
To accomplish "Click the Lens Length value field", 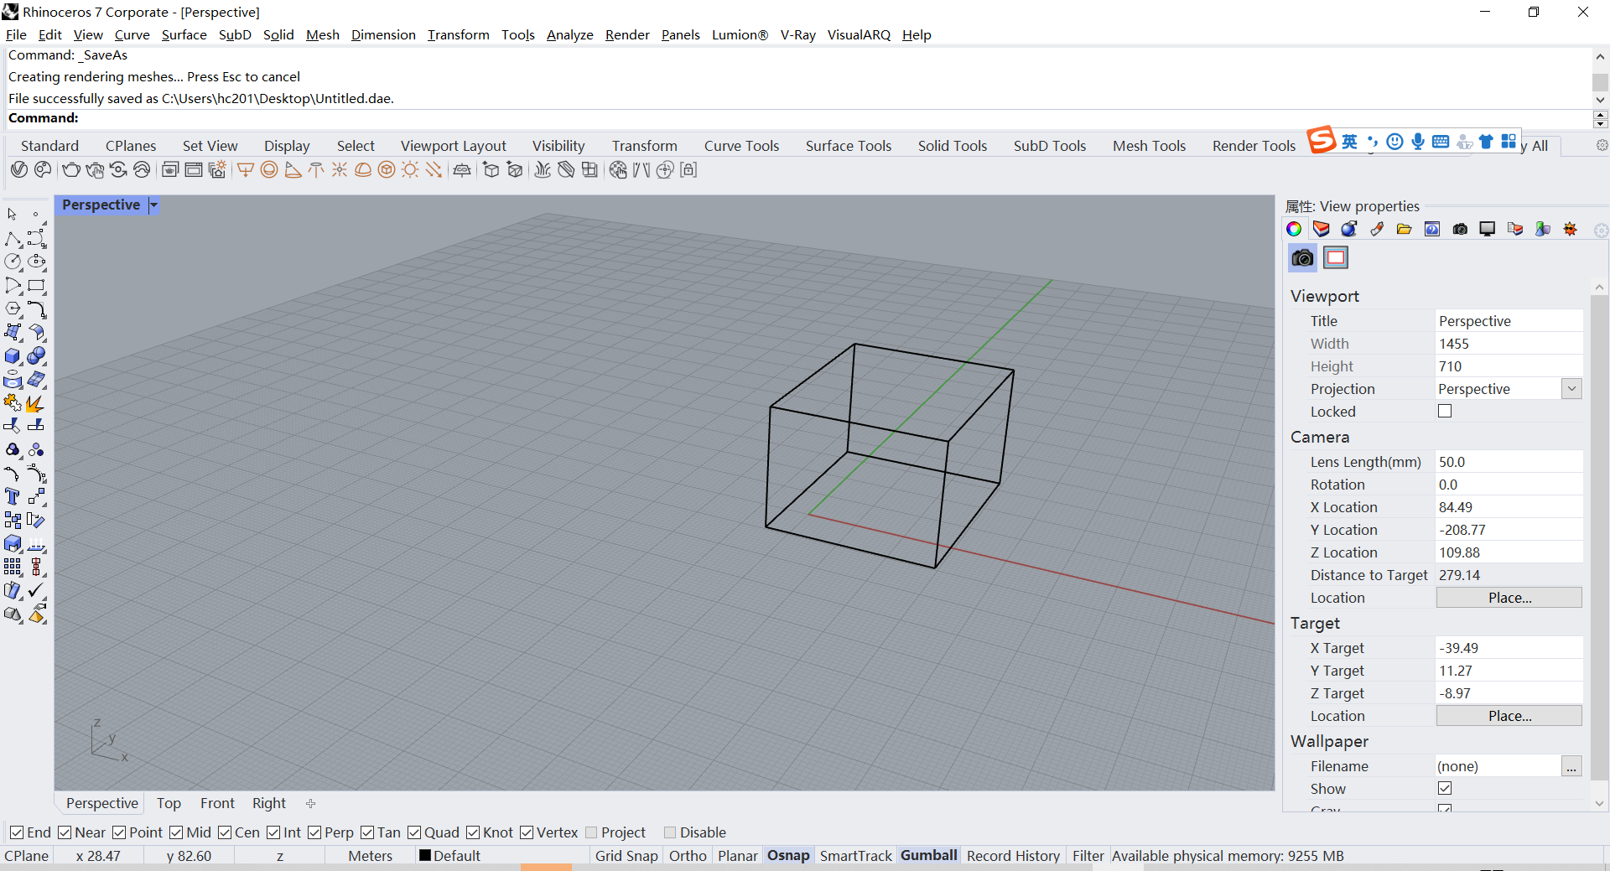I will [1509, 462].
